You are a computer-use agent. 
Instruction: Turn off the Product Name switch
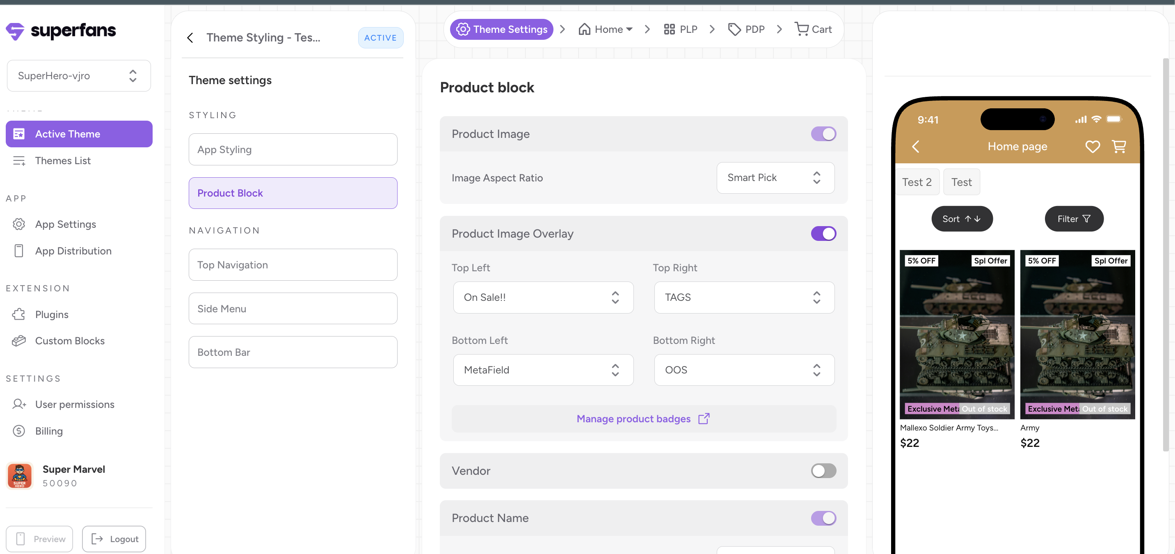click(x=823, y=518)
